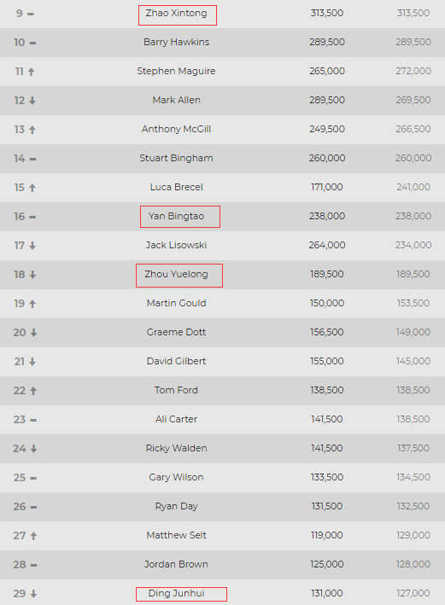
Task: Select the Jack Lisowski row name
Action: 176,245
